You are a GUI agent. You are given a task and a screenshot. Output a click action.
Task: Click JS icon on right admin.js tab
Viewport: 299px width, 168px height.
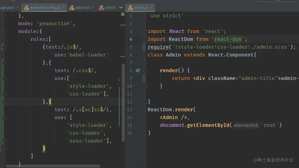pos(130,8)
